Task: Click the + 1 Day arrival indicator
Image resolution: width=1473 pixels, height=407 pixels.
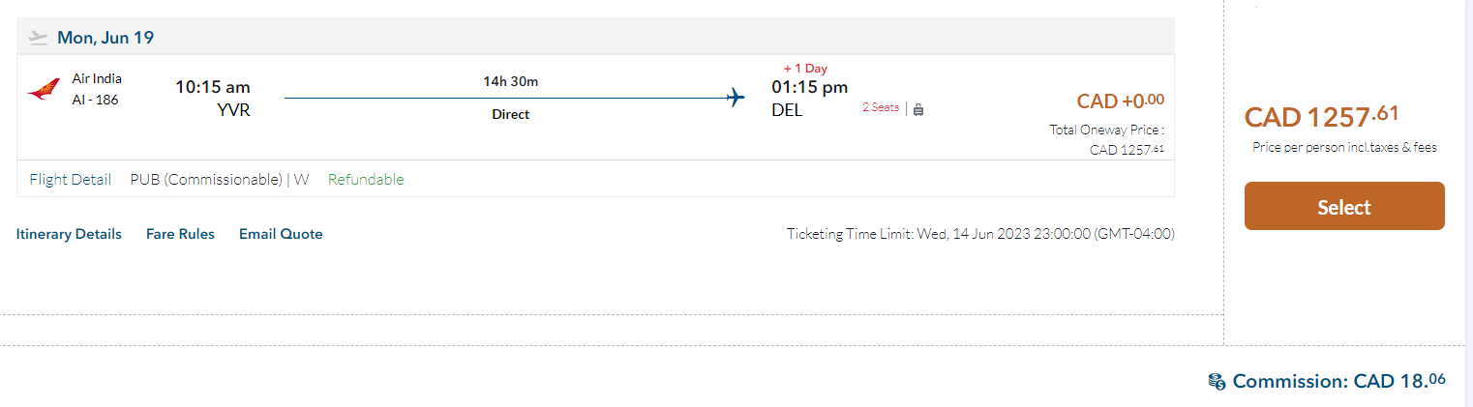Action: (x=805, y=69)
